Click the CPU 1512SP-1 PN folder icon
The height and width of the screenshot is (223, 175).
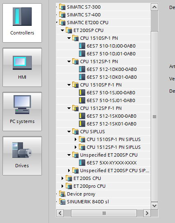click(x=76, y=61)
